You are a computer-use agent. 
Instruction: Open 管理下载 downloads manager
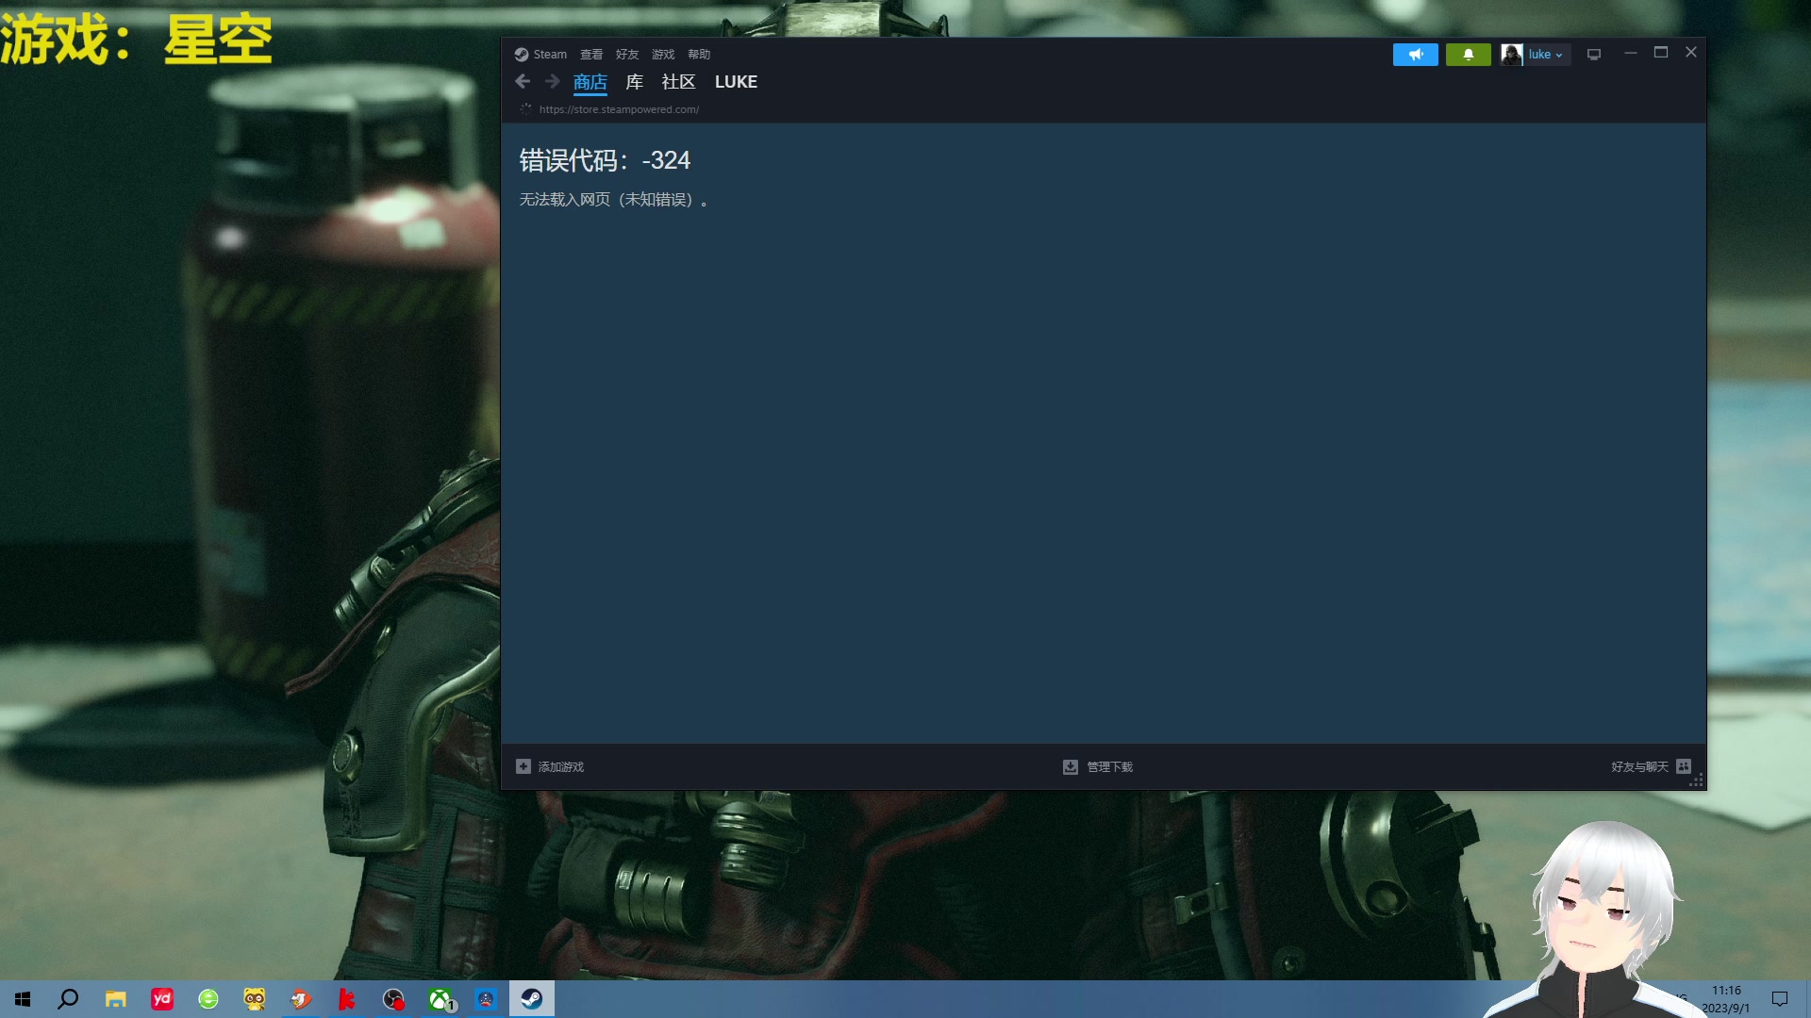[1110, 767]
